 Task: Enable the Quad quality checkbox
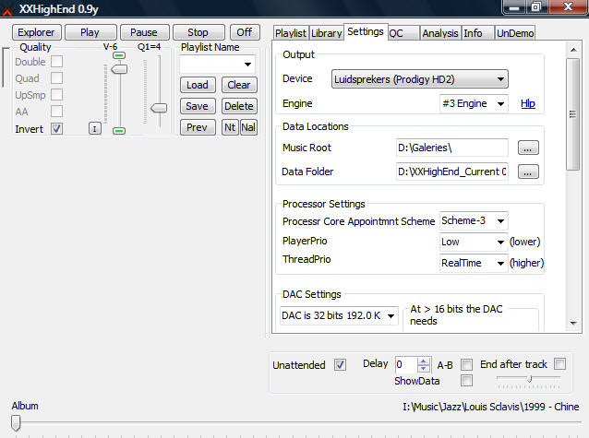click(x=56, y=78)
